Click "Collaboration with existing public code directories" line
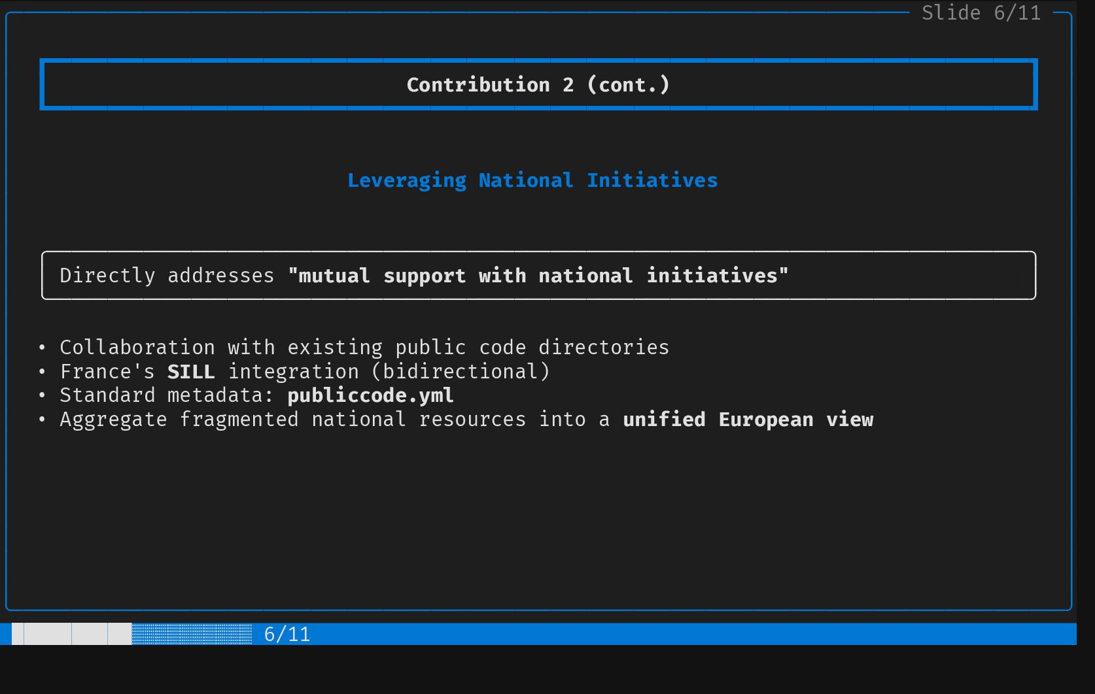 coord(364,348)
